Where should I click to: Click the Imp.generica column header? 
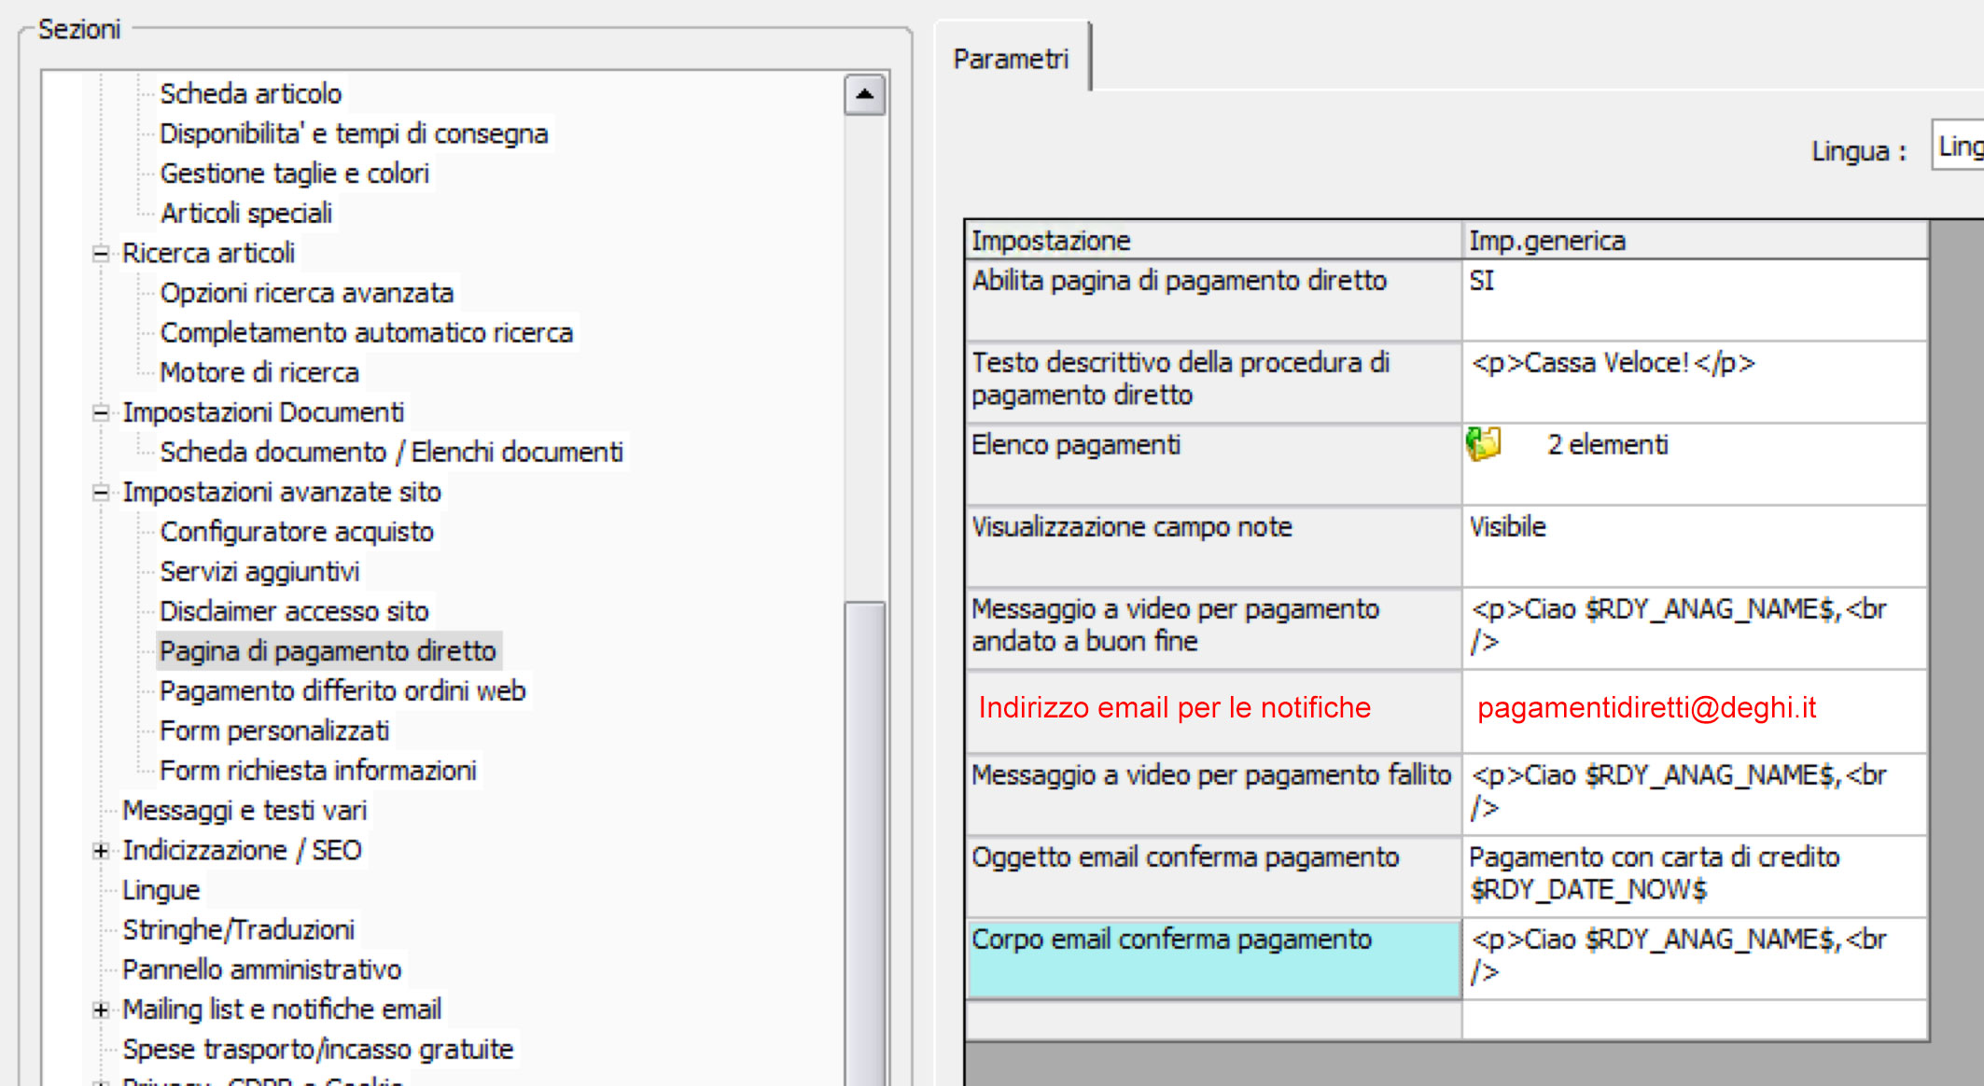[x=1547, y=241]
